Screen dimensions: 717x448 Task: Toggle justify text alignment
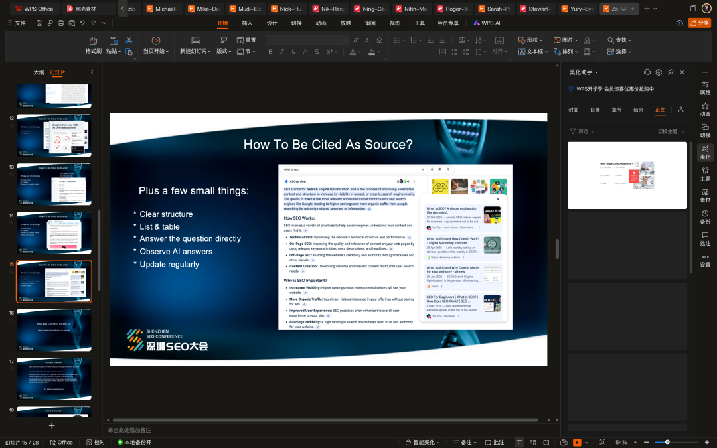click(431, 52)
